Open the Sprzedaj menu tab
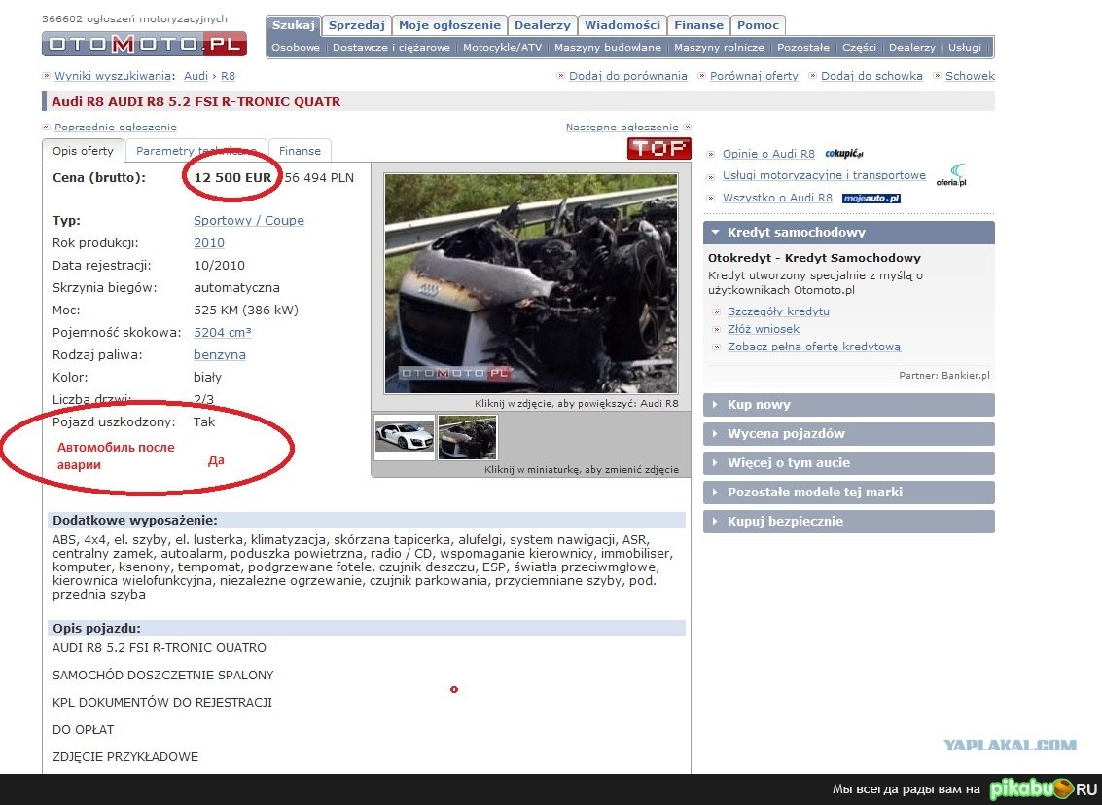This screenshot has height=805, width=1102. [356, 25]
